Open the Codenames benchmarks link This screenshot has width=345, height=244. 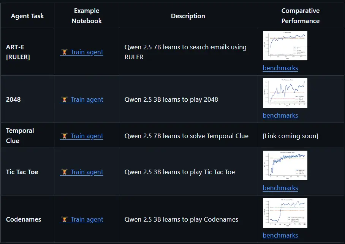click(280, 236)
